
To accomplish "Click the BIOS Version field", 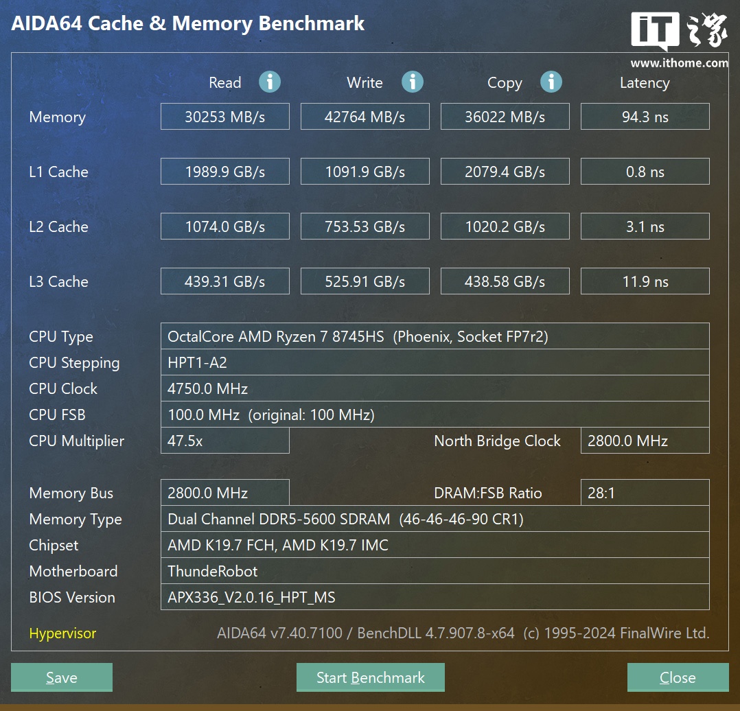I will tap(435, 597).
